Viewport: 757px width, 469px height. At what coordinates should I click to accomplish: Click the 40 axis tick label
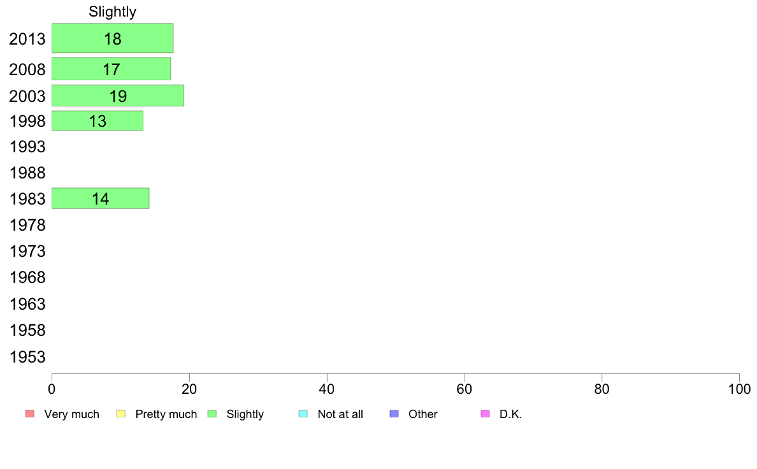click(x=327, y=389)
